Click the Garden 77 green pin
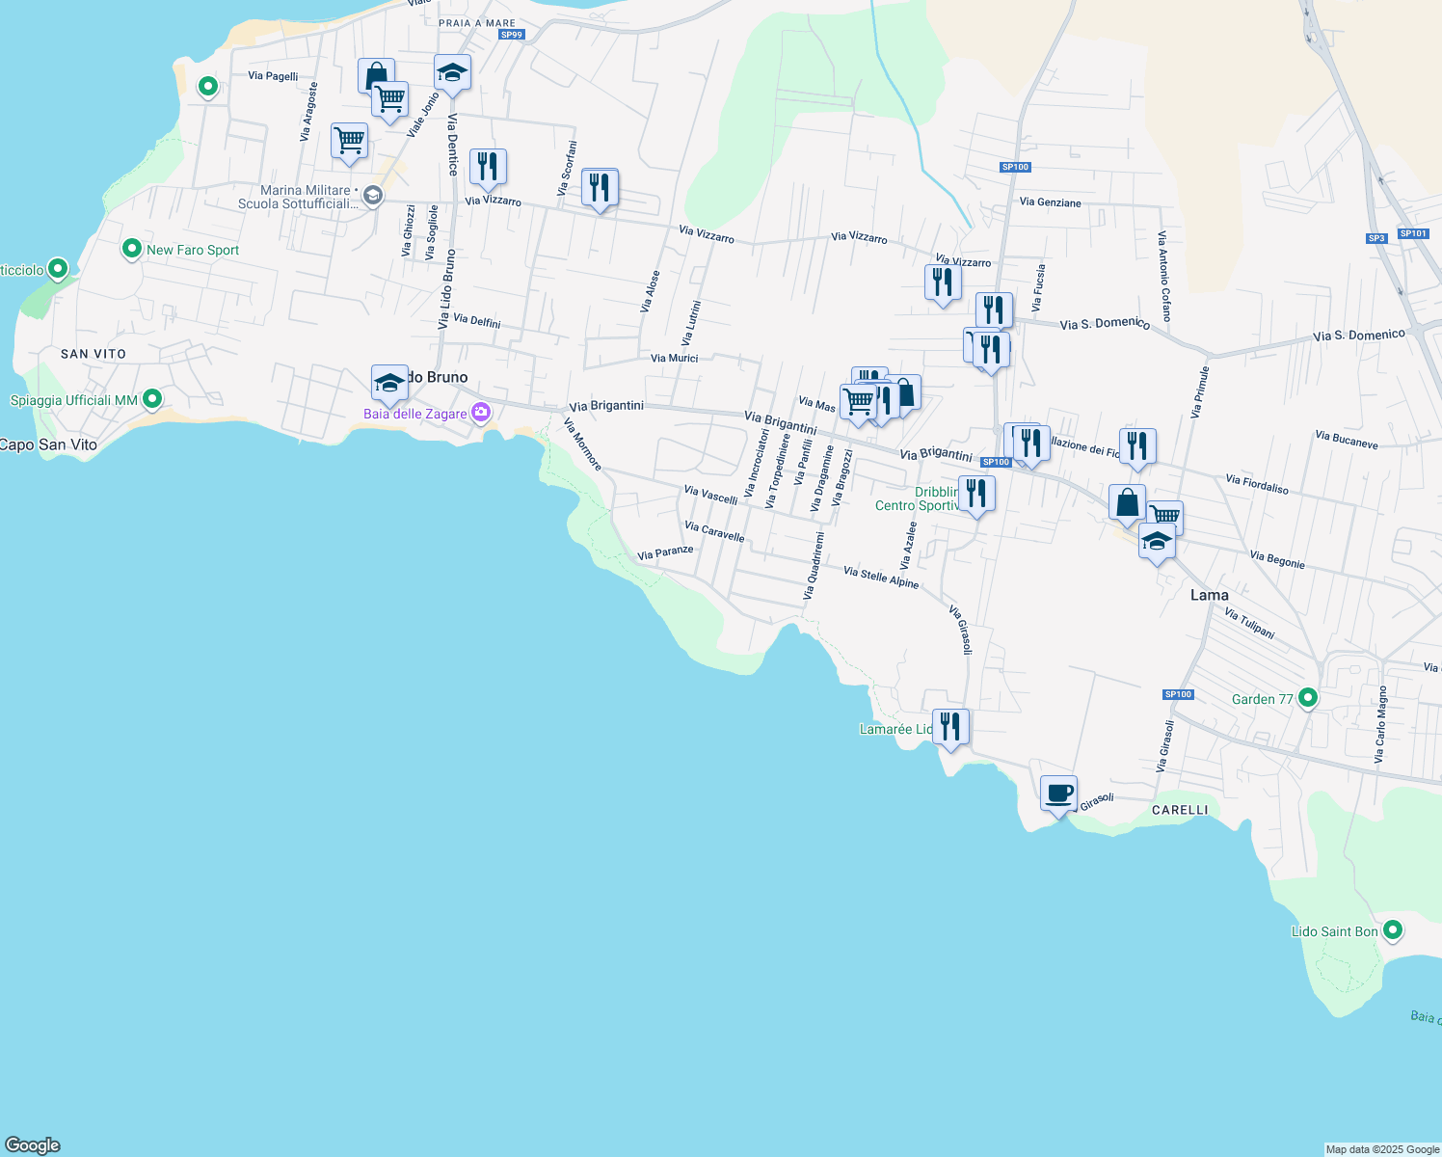1442x1157 pixels. point(1308,697)
